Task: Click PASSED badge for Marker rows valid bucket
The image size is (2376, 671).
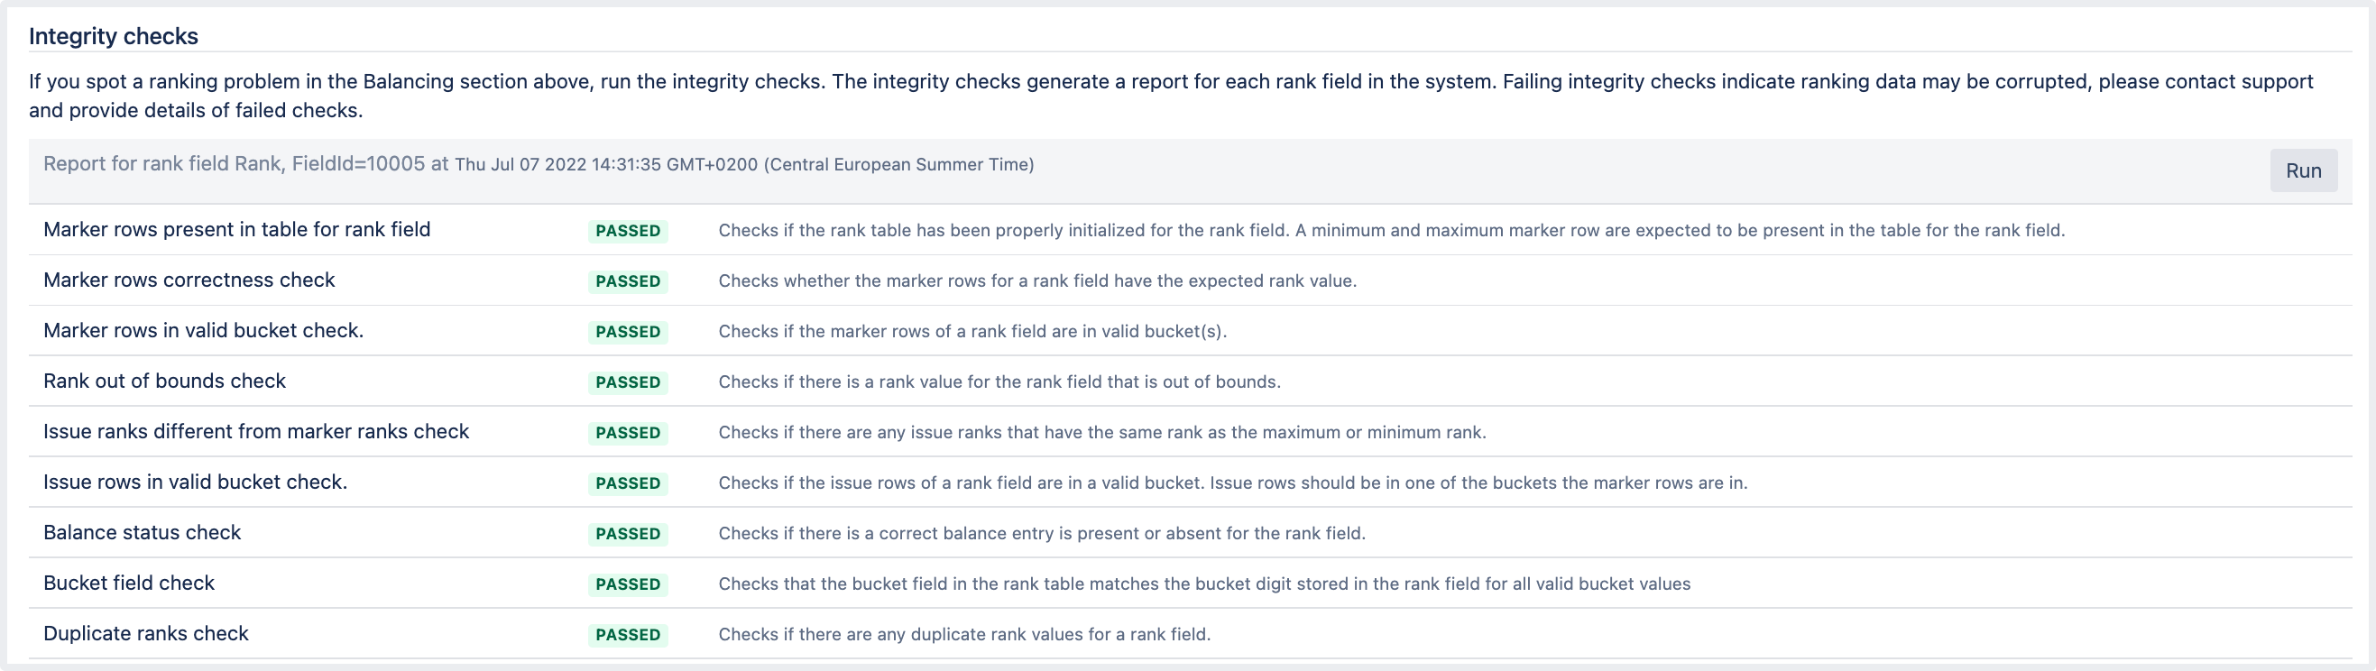Action: 627,332
